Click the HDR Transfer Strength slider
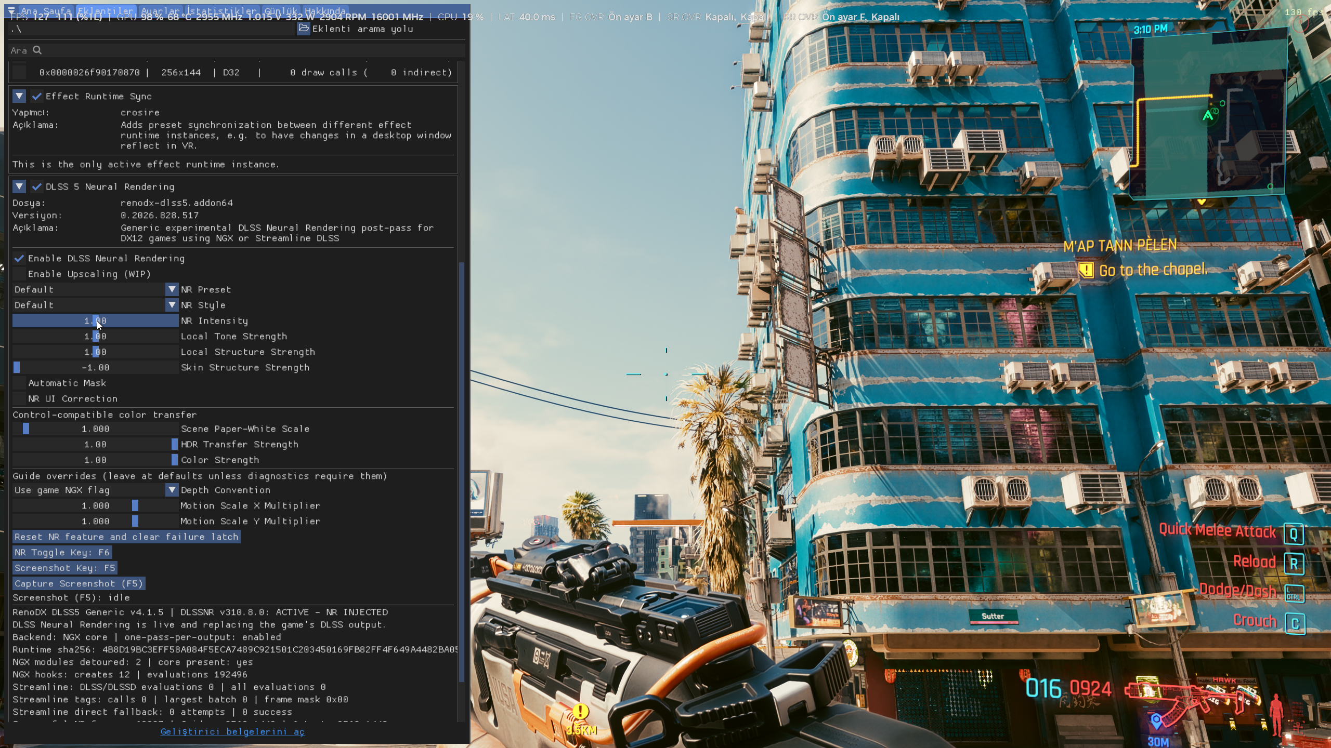The image size is (1331, 748). [96, 444]
